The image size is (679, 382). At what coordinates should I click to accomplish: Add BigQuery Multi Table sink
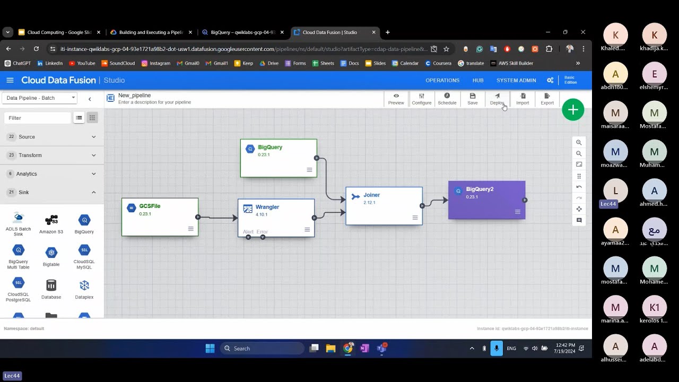point(19,257)
